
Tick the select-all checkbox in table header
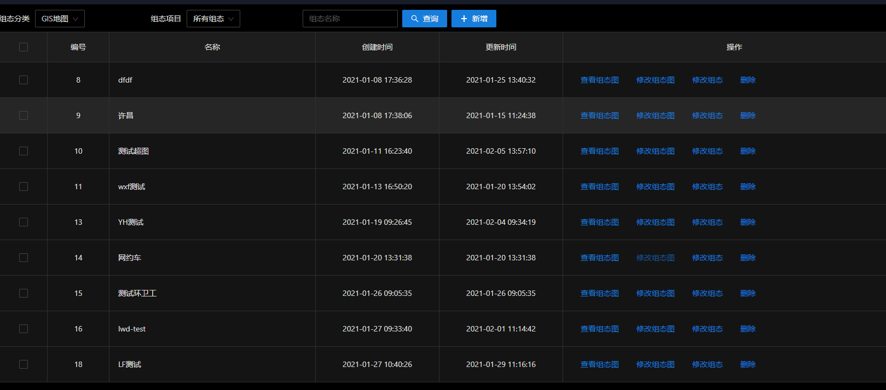tap(24, 47)
